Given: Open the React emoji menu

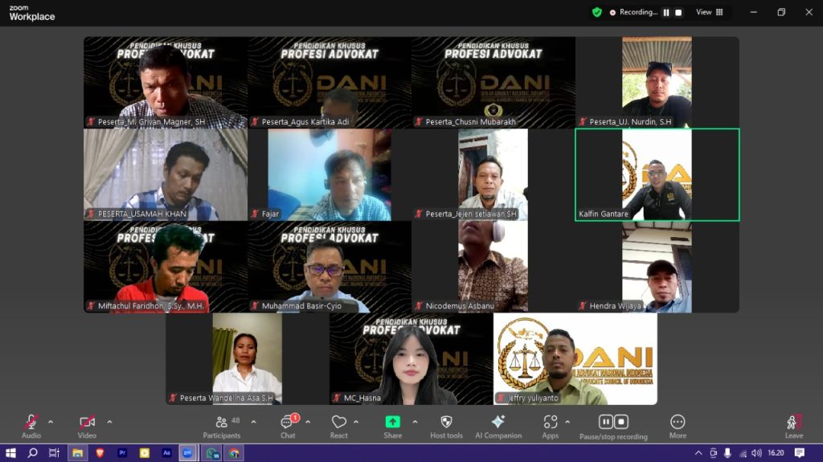Looking at the screenshot, I should (338, 424).
